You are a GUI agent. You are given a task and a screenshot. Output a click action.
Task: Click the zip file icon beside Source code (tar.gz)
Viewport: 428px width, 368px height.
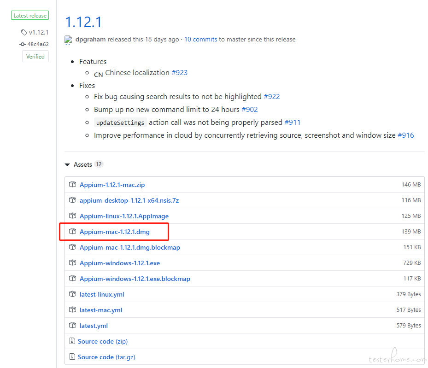[72, 356]
